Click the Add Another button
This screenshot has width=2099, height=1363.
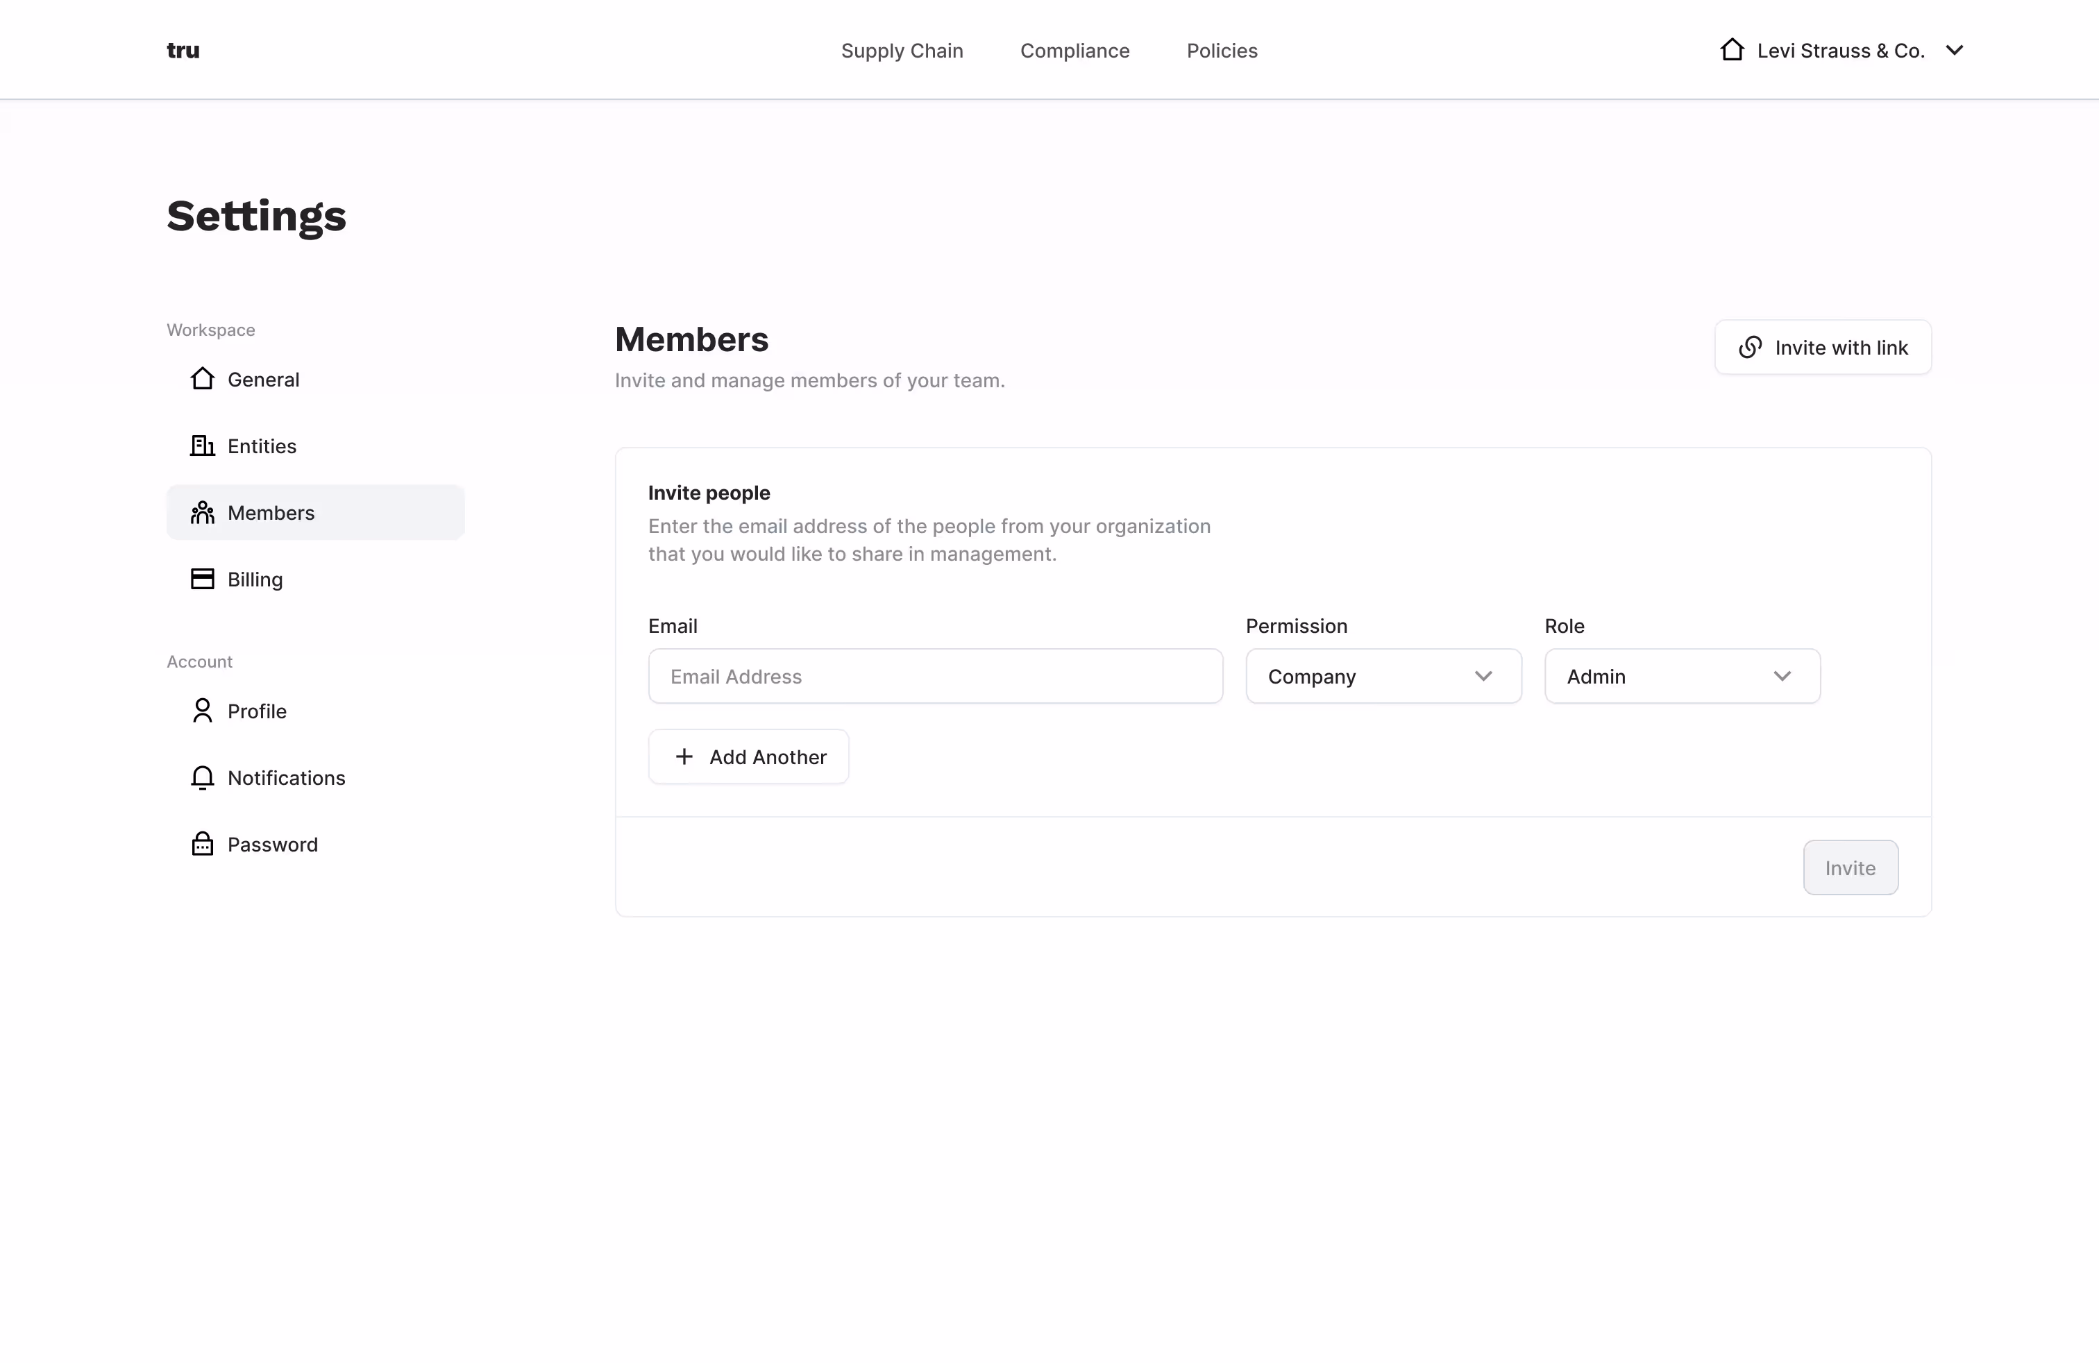(748, 756)
